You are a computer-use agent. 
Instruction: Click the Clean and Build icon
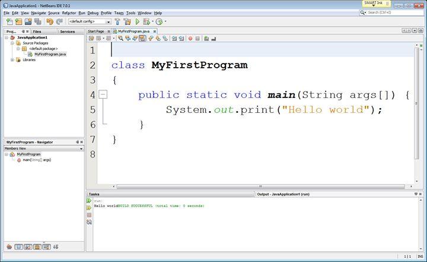click(x=127, y=21)
